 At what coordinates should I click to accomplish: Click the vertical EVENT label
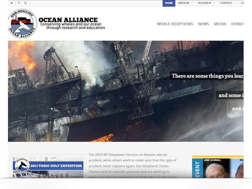197,170
